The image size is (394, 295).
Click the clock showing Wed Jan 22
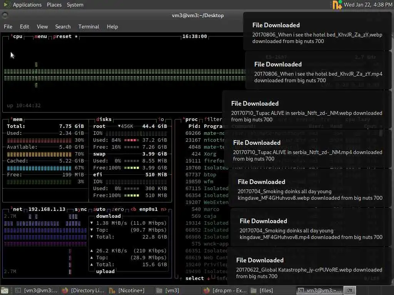click(x=368, y=5)
